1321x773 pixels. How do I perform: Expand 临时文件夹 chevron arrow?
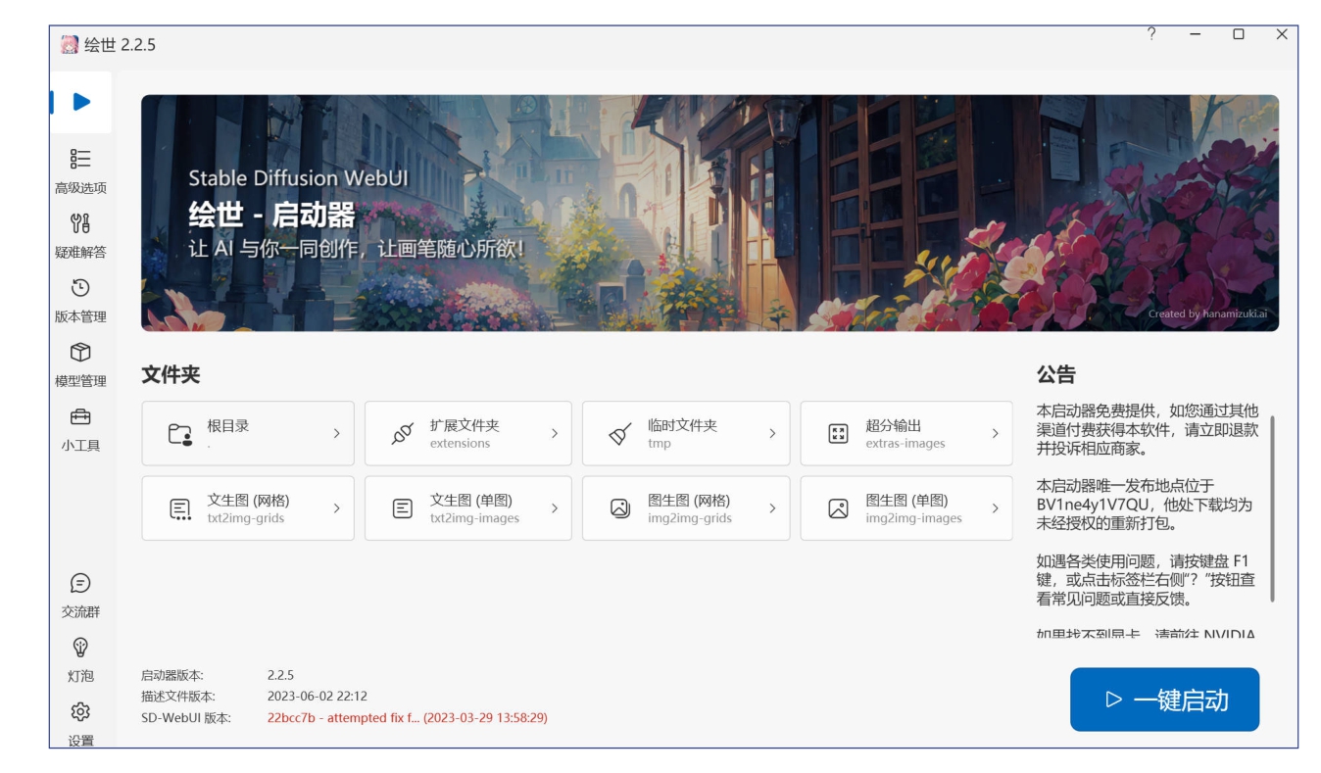pos(772,432)
